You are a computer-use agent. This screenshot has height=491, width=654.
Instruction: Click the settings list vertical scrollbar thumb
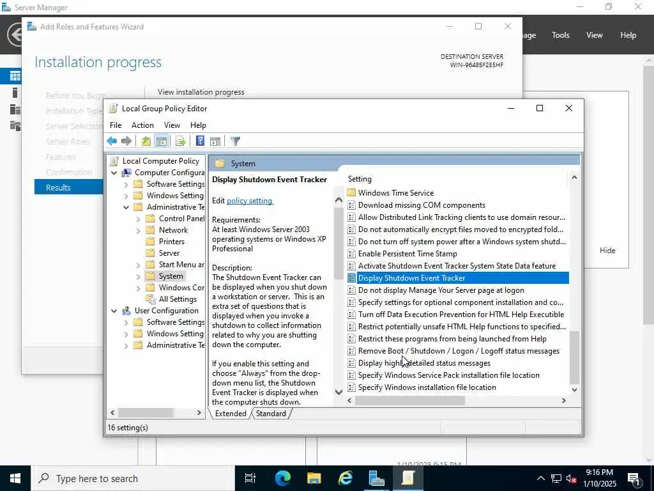click(x=574, y=357)
